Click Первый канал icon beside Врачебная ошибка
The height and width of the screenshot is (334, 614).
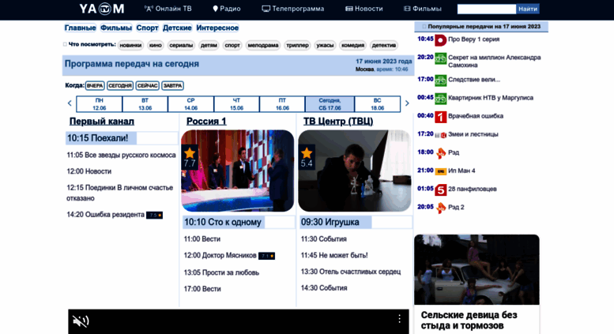pos(440,117)
